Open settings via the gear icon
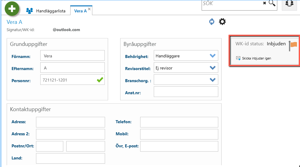 [222, 21]
